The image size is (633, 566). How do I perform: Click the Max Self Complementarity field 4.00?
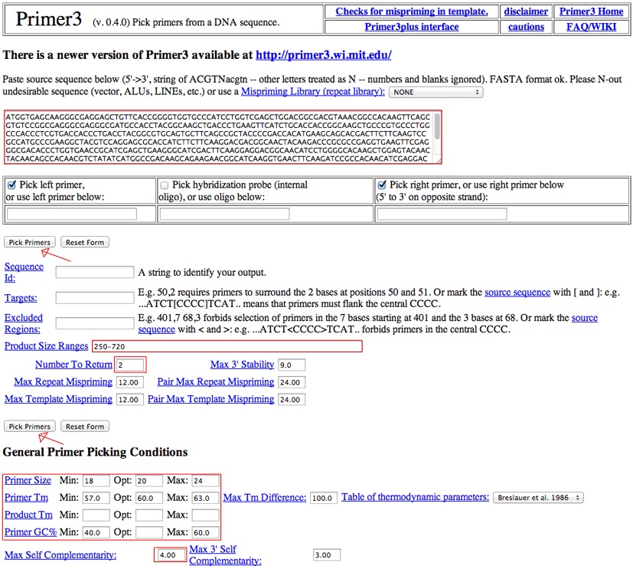pos(170,555)
